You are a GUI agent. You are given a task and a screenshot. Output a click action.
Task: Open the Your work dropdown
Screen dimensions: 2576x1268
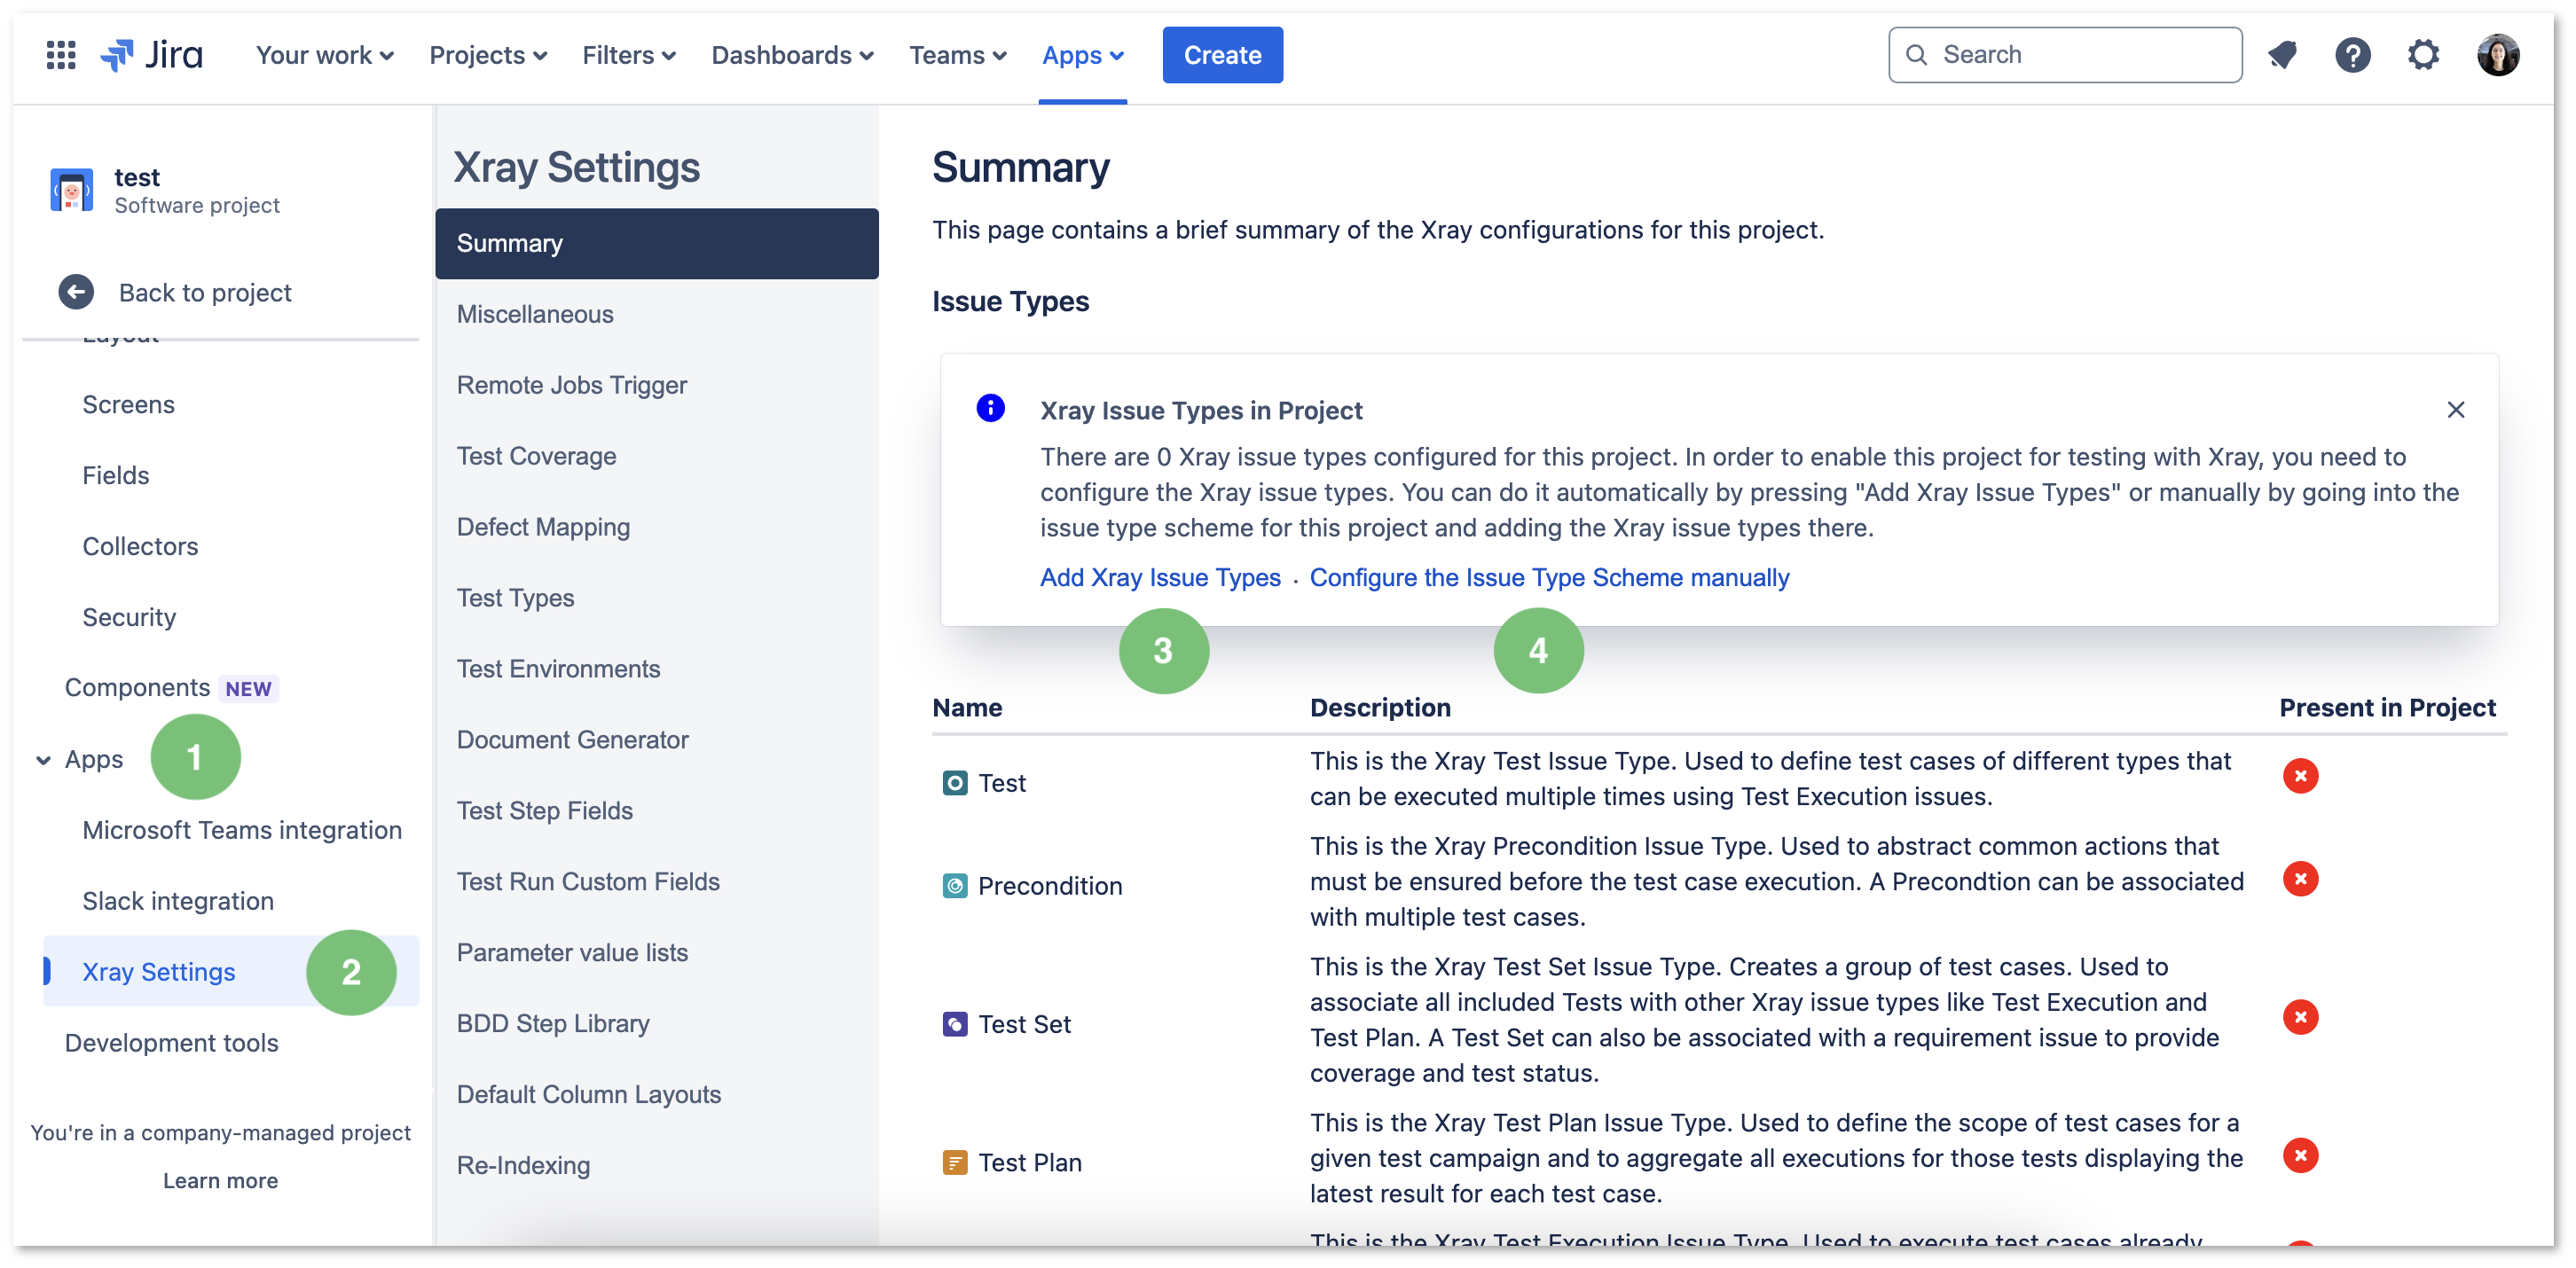click(x=325, y=55)
